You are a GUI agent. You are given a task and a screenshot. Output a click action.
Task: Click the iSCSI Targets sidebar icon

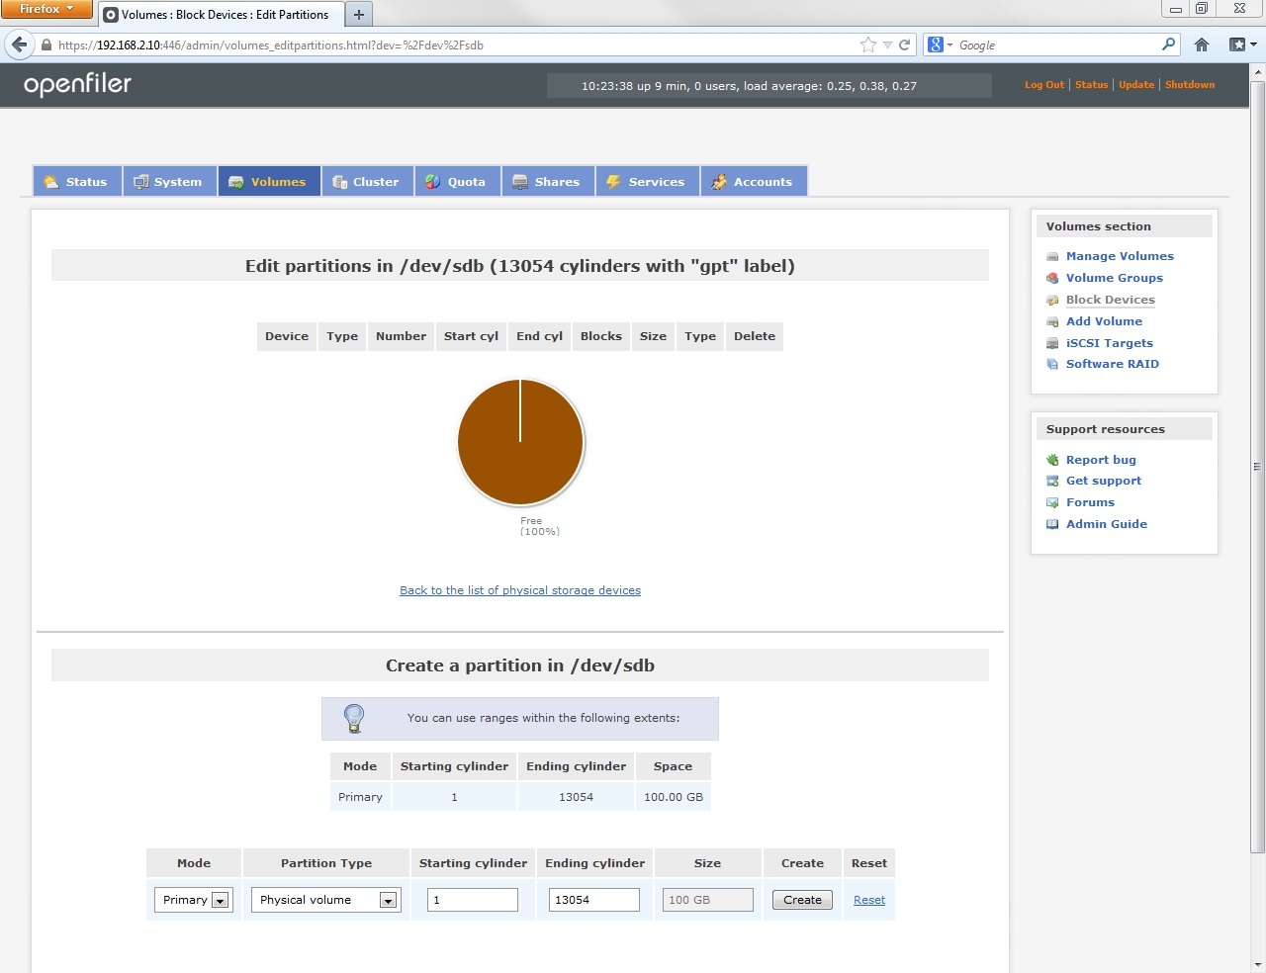tap(1052, 344)
